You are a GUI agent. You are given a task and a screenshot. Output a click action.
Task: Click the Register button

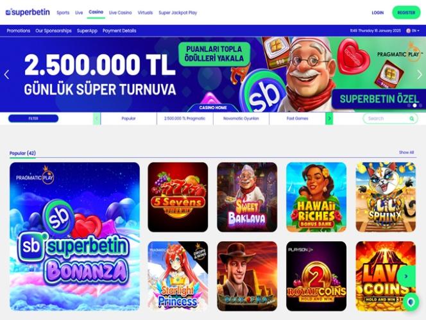point(406,12)
